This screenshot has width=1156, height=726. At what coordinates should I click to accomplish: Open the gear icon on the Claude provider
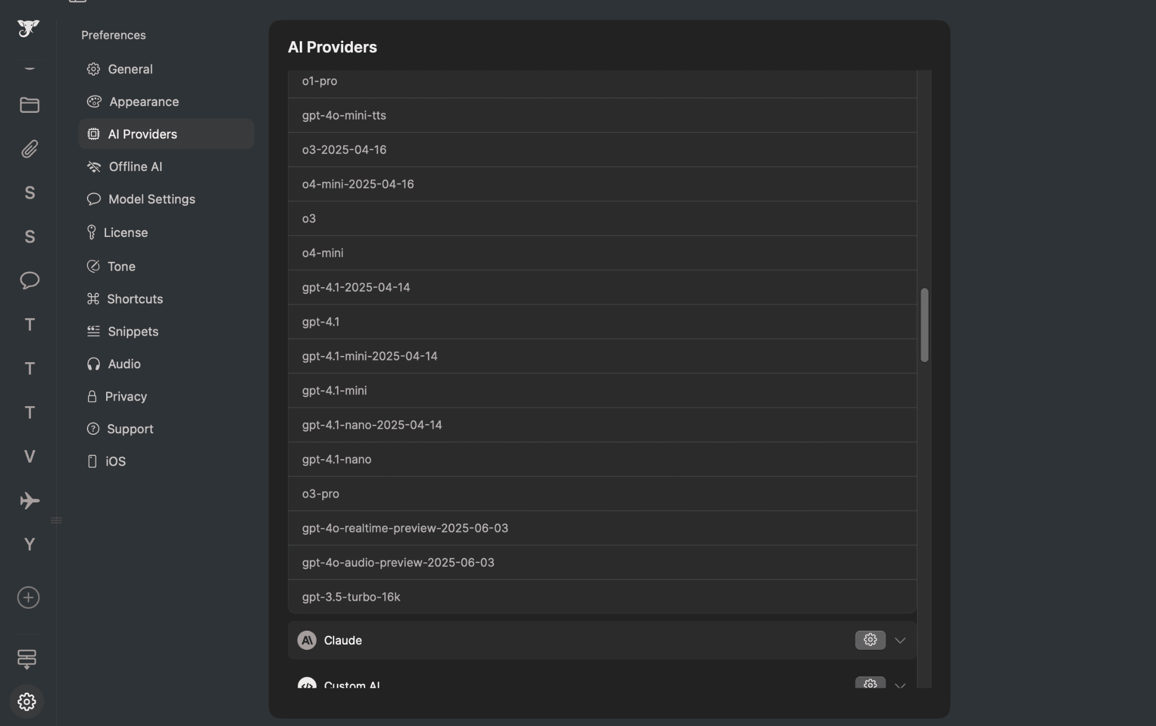(x=869, y=640)
